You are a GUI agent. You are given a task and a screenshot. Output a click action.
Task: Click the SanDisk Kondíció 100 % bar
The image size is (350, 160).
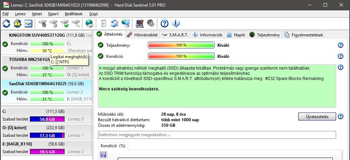point(47,92)
